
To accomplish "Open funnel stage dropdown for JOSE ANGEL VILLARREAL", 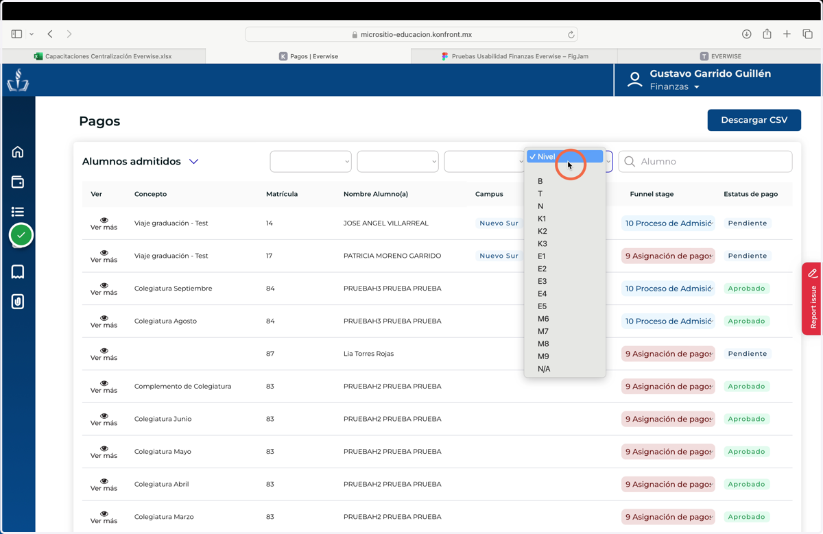I will point(667,223).
